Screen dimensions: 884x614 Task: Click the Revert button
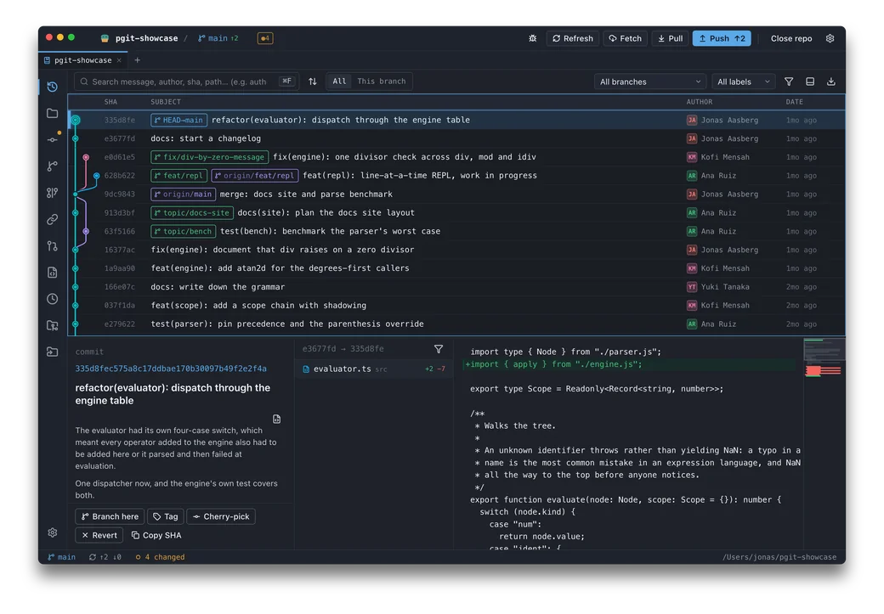(99, 535)
